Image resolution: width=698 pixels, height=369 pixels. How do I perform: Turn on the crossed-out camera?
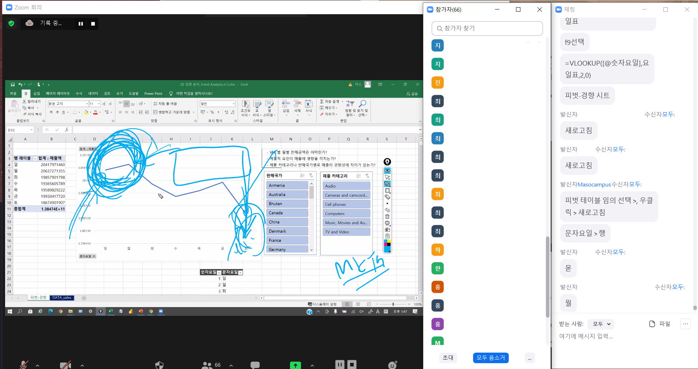click(x=66, y=365)
